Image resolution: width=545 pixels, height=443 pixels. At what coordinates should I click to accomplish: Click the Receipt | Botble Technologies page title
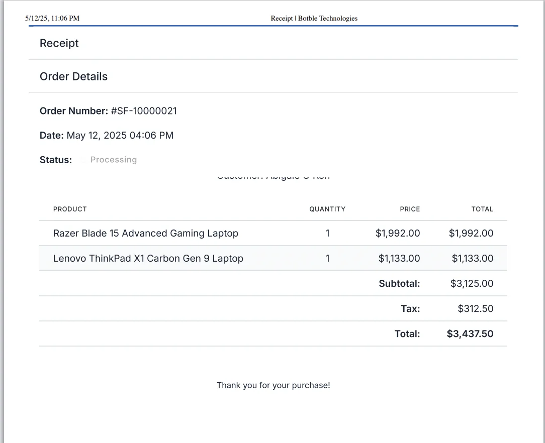(x=314, y=18)
